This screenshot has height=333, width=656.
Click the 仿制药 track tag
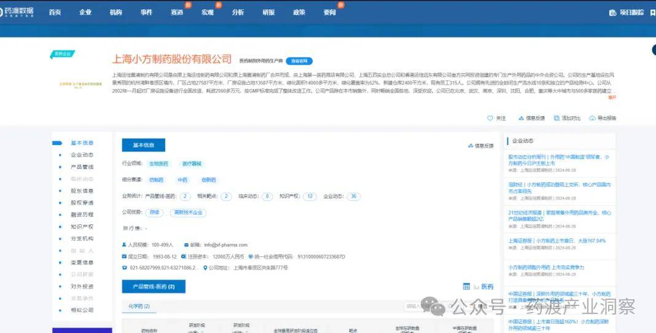point(156,180)
